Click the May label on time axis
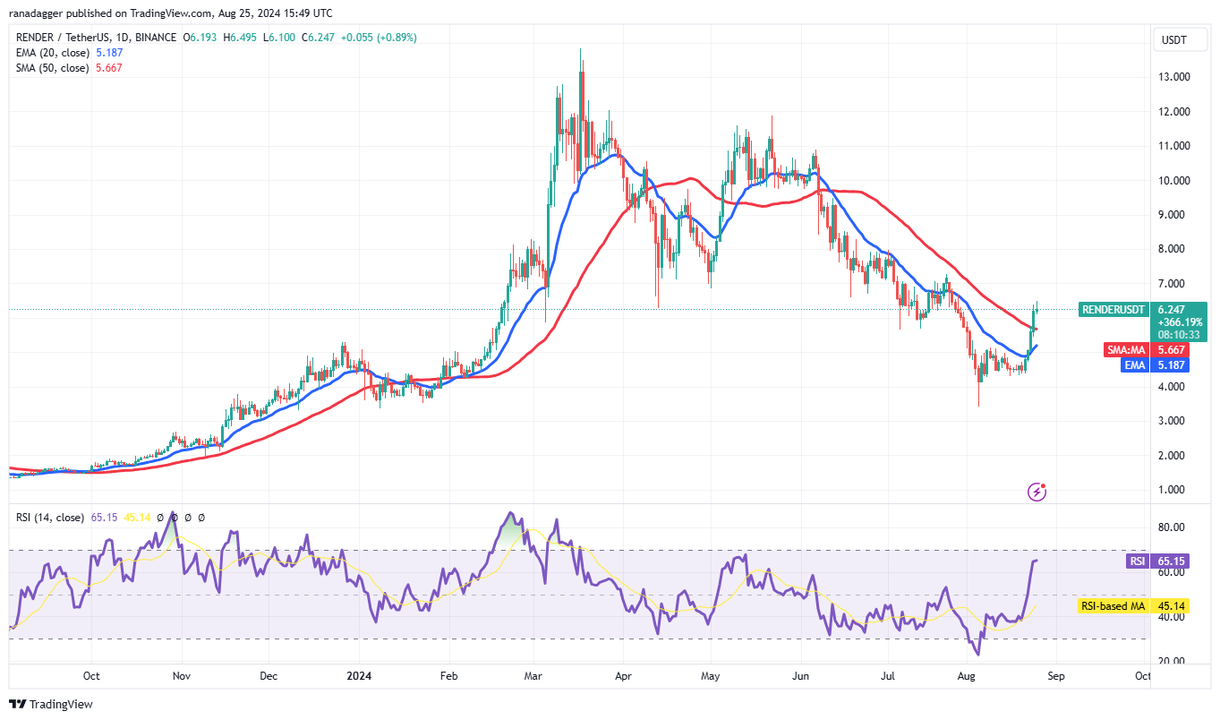 pos(711,676)
